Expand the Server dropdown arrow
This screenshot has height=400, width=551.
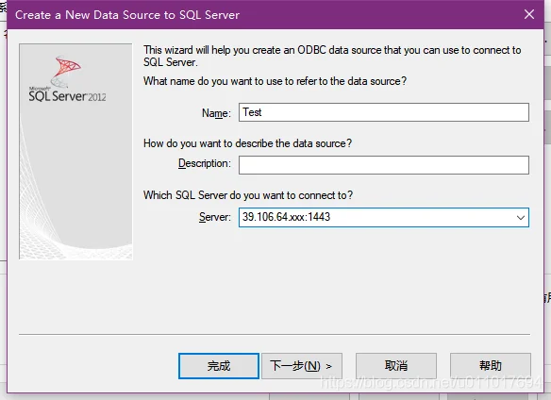click(521, 218)
